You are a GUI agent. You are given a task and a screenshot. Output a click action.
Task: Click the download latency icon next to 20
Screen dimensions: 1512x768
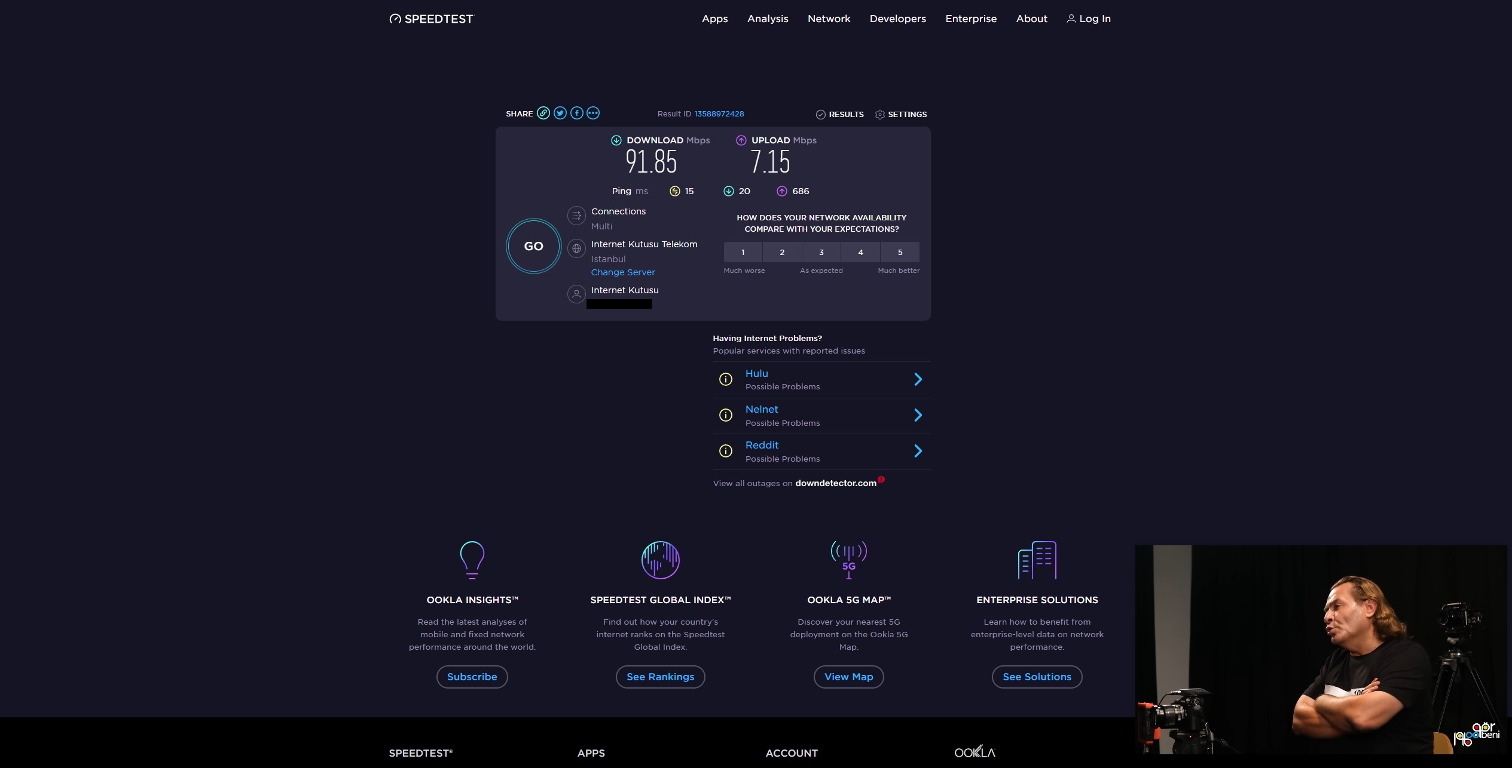(728, 191)
